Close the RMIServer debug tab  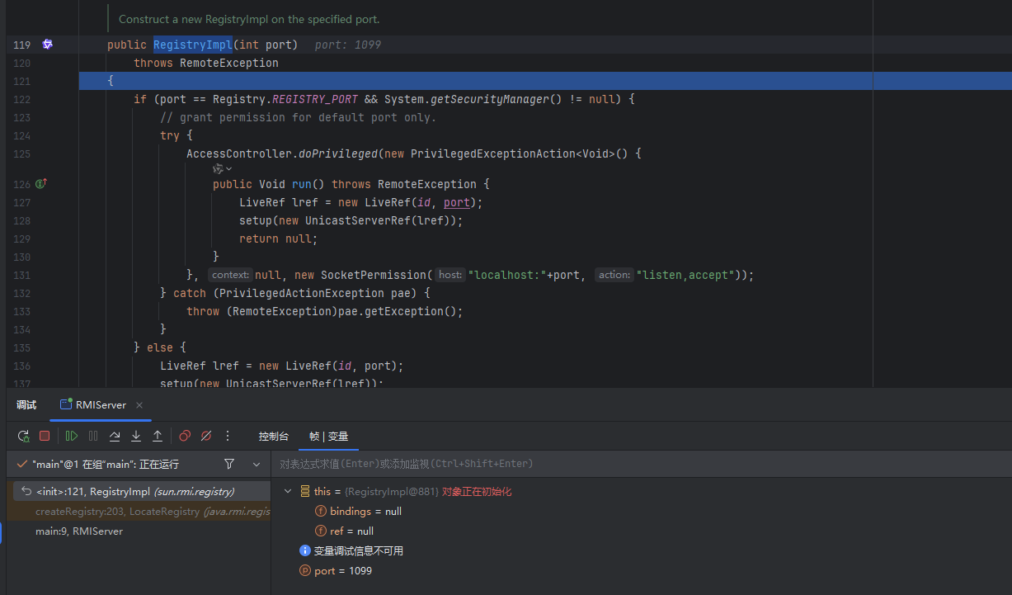(139, 405)
